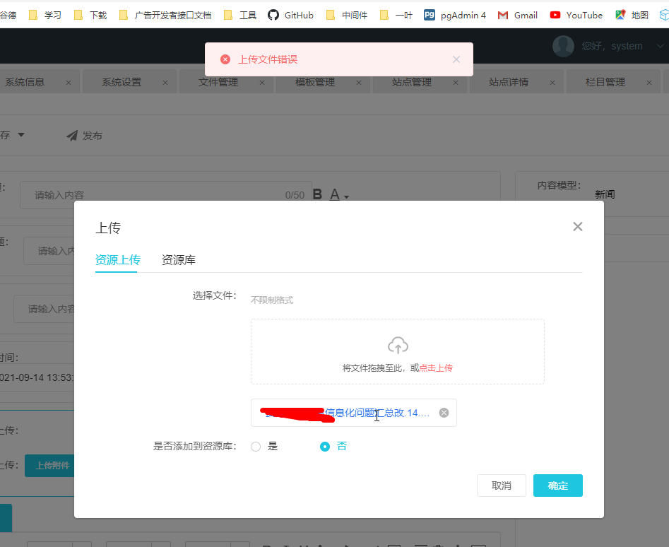
Task: Click 取消 button to cancel
Action: [x=501, y=486]
